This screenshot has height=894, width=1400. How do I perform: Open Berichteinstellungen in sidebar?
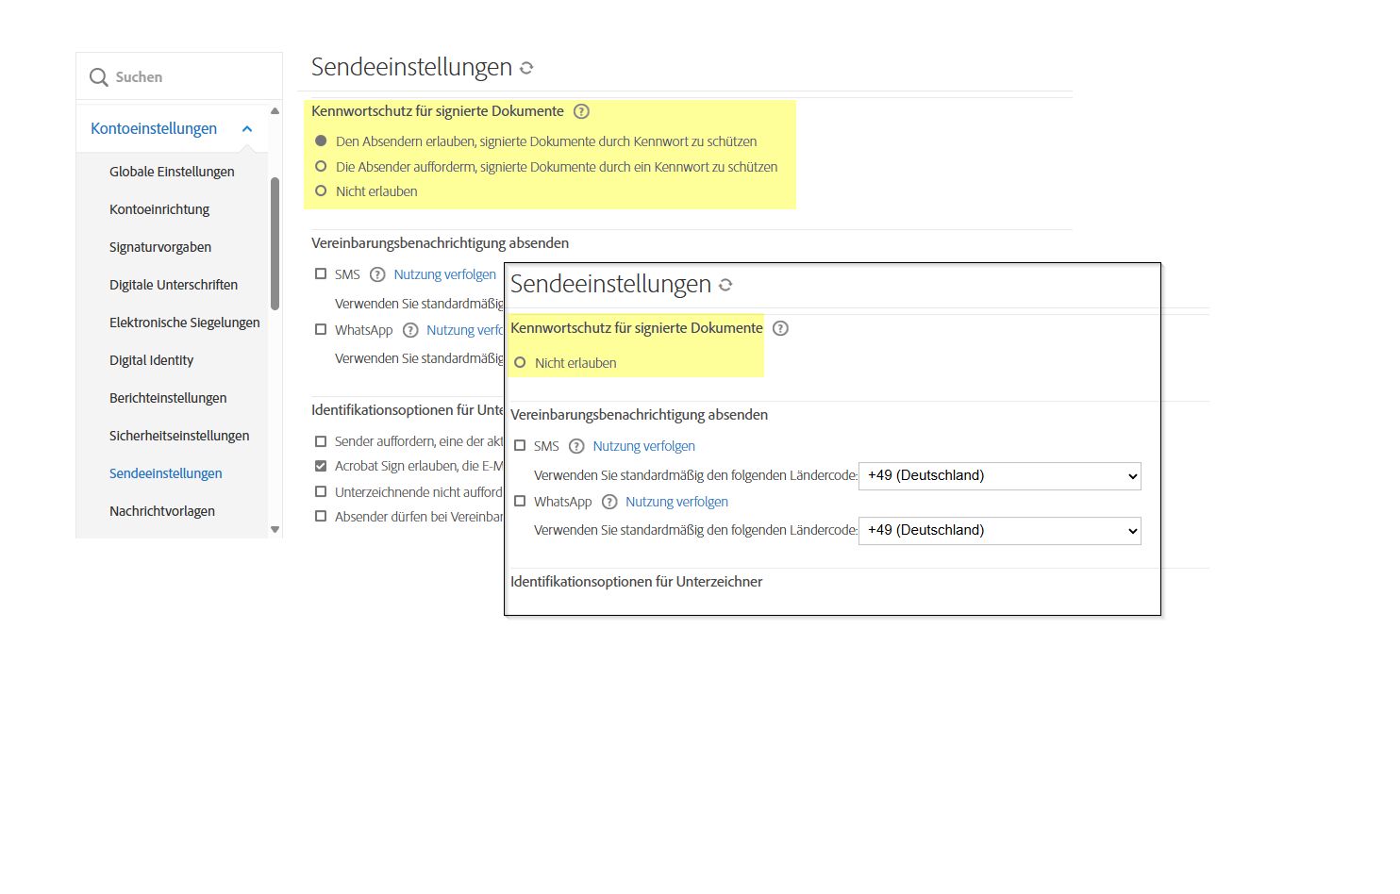[x=168, y=398]
